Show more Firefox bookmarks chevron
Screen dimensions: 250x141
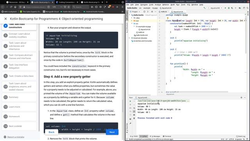coord(122,12)
